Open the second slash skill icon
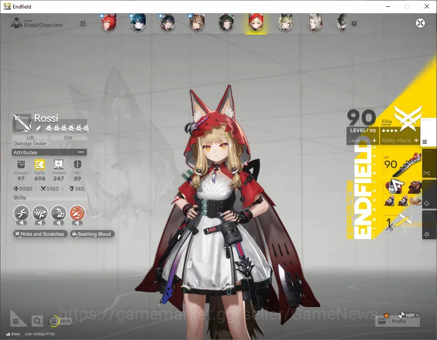Viewport: 437px width, 340px height. pos(40,213)
